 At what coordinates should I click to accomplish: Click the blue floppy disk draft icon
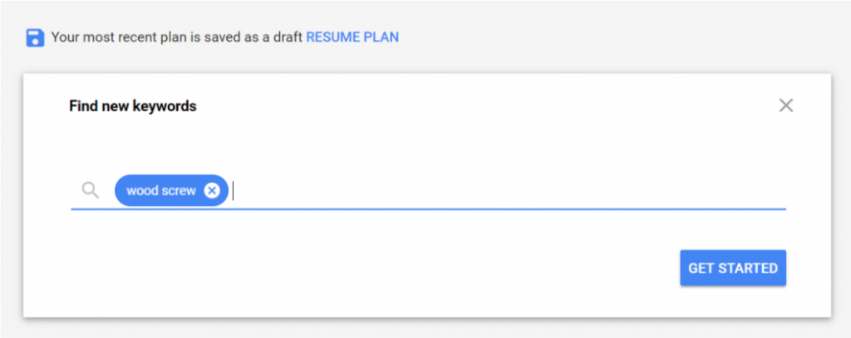coord(35,37)
